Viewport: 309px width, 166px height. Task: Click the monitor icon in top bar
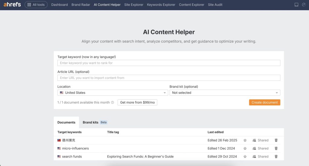tap(296, 5)
